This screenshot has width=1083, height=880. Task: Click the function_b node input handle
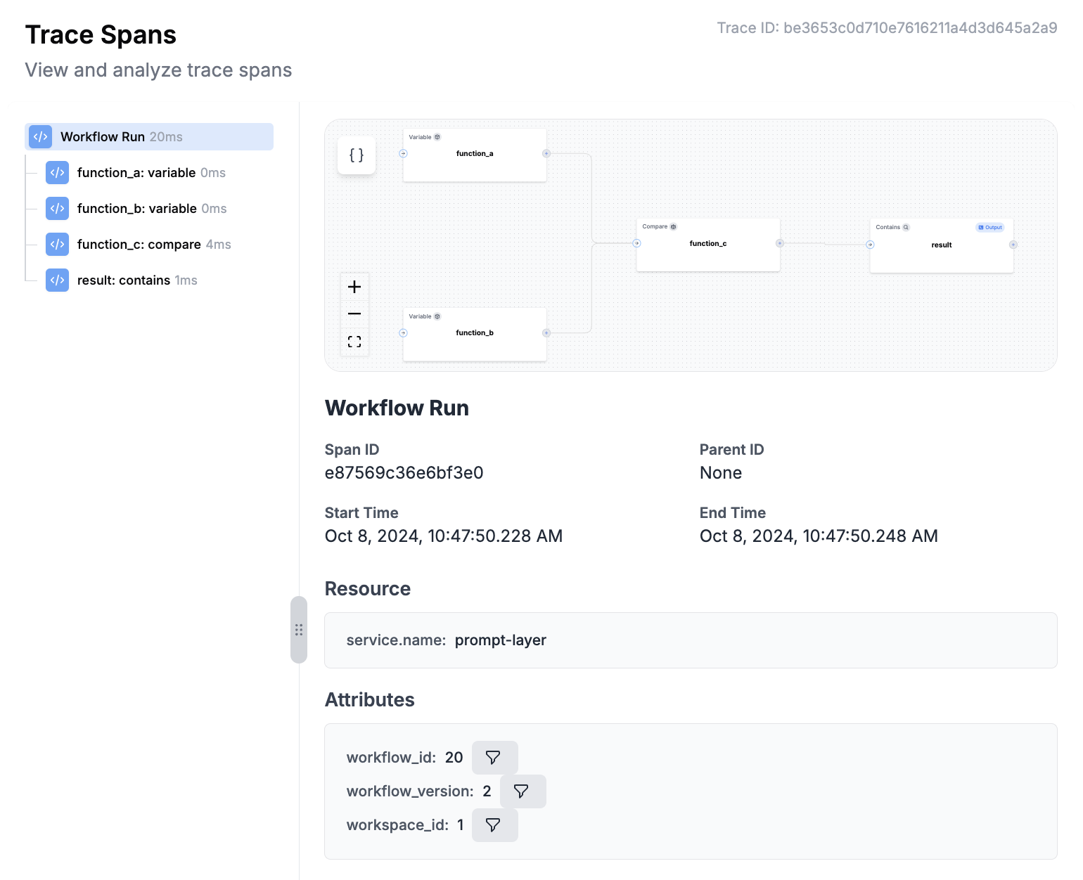(x=404, y=333)
